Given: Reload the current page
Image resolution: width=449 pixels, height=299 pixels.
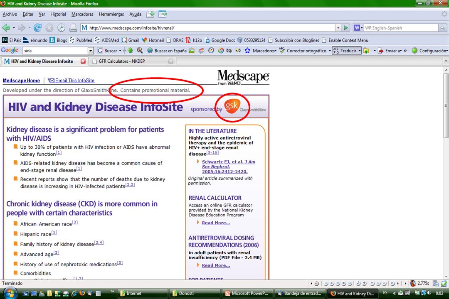Looking at the screenshot, I should click(37, 28).
